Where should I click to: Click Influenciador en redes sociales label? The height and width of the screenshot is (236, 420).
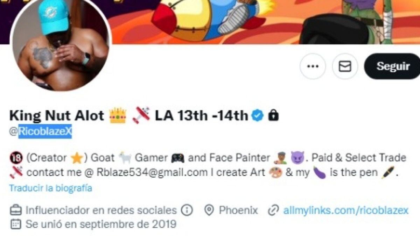tap(101, 210)
